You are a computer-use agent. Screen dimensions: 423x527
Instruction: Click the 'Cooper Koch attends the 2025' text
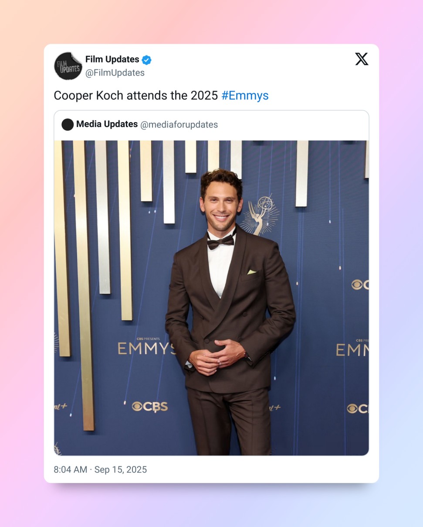pos(136,96)
